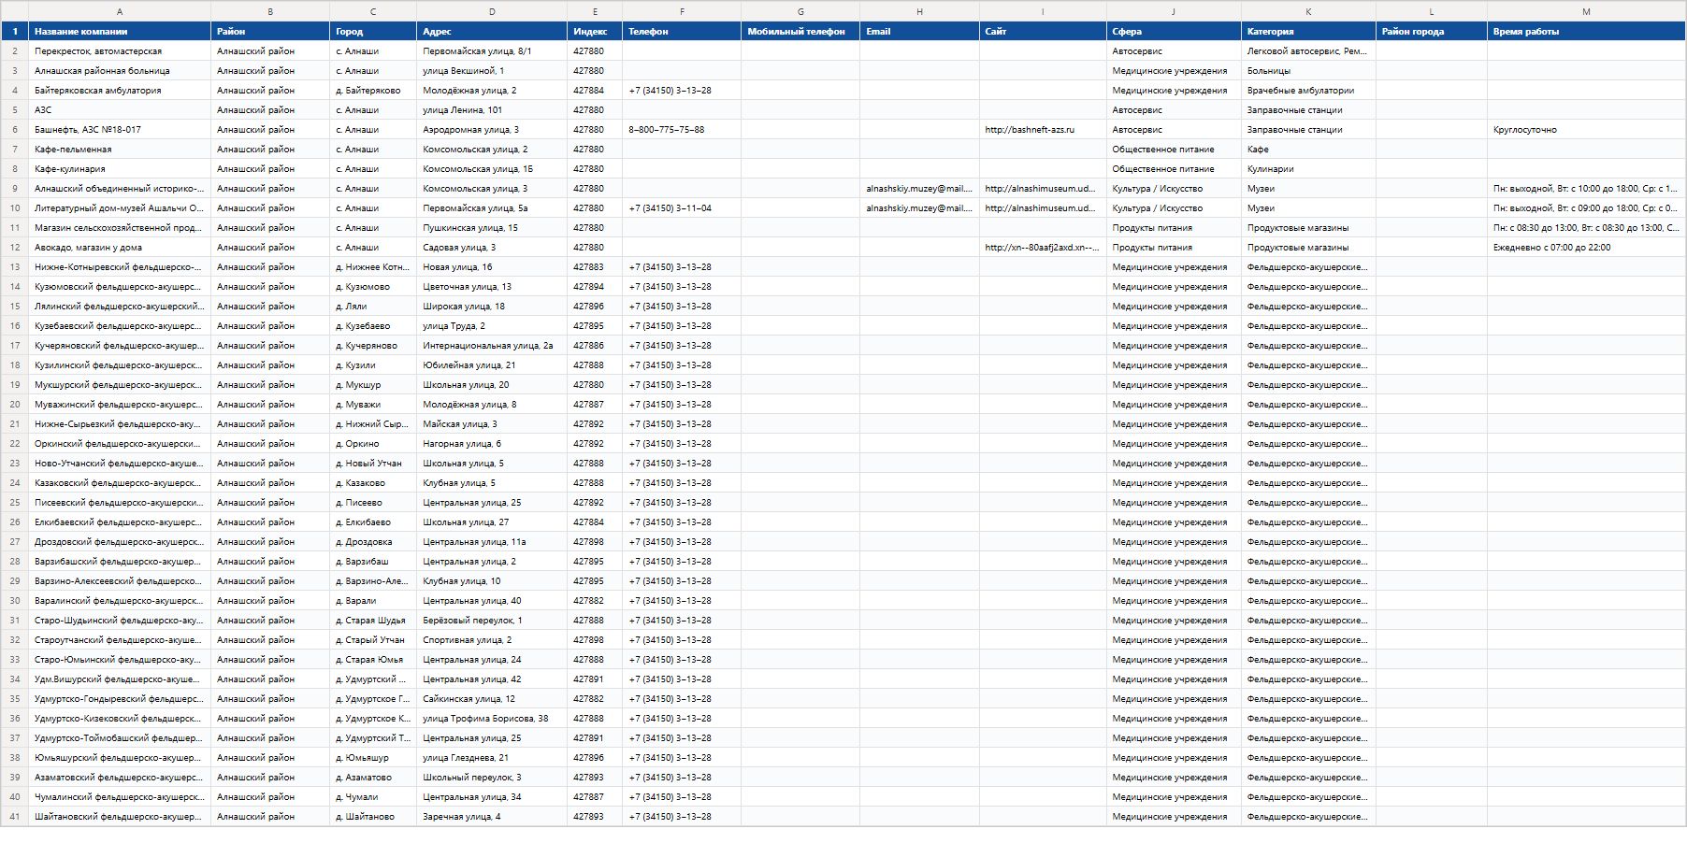Click the 'Email' header cell
Image resolution: width=1687 pixels, height=843 pixels.
(x=919, y=32)
